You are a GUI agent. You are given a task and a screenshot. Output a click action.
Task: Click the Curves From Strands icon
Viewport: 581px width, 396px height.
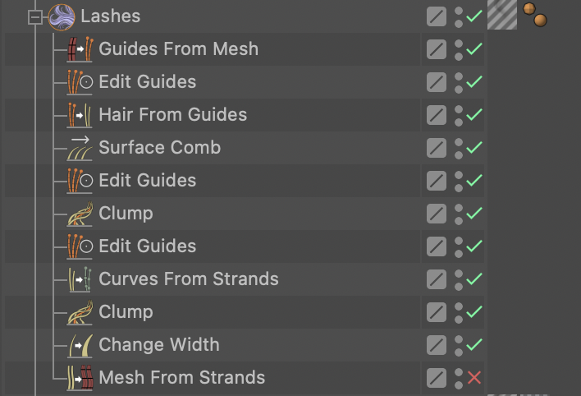(80, 279)
